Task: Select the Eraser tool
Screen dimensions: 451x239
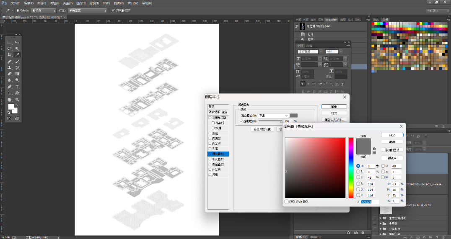Action: click(x=10, y=74)
